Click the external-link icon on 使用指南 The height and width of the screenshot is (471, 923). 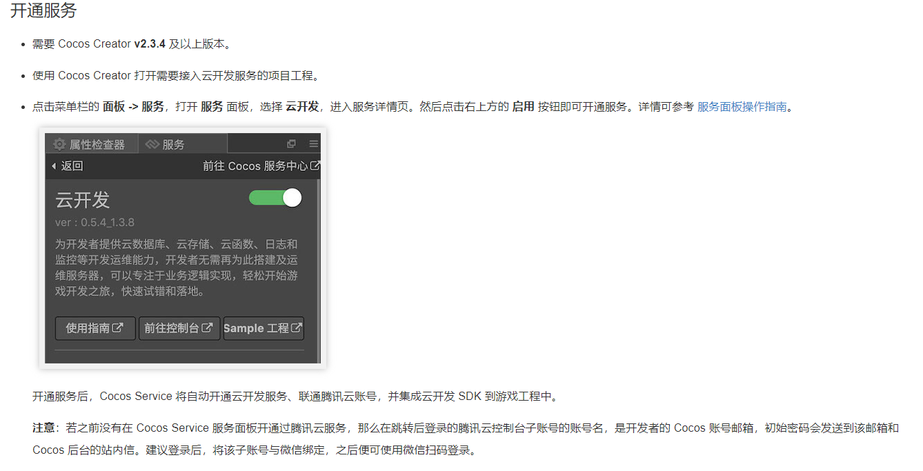(118, 328)
